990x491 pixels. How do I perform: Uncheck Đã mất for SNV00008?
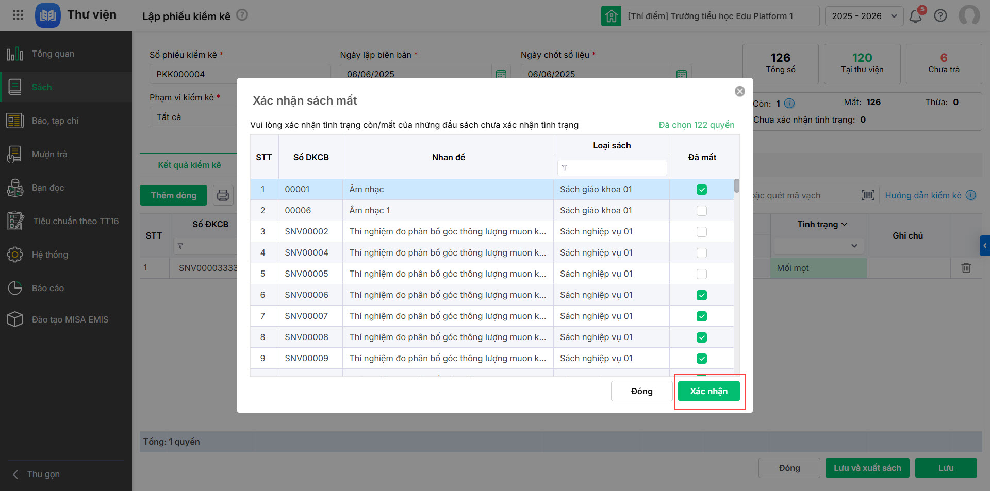coord(702,337)
